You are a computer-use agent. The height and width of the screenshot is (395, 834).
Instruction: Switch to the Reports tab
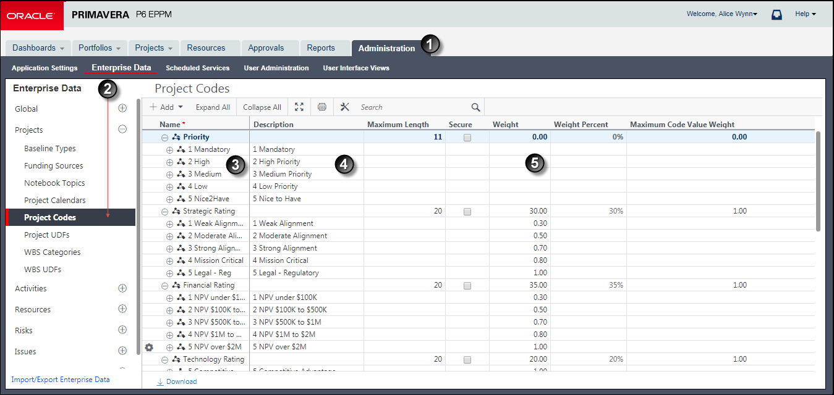324,48
